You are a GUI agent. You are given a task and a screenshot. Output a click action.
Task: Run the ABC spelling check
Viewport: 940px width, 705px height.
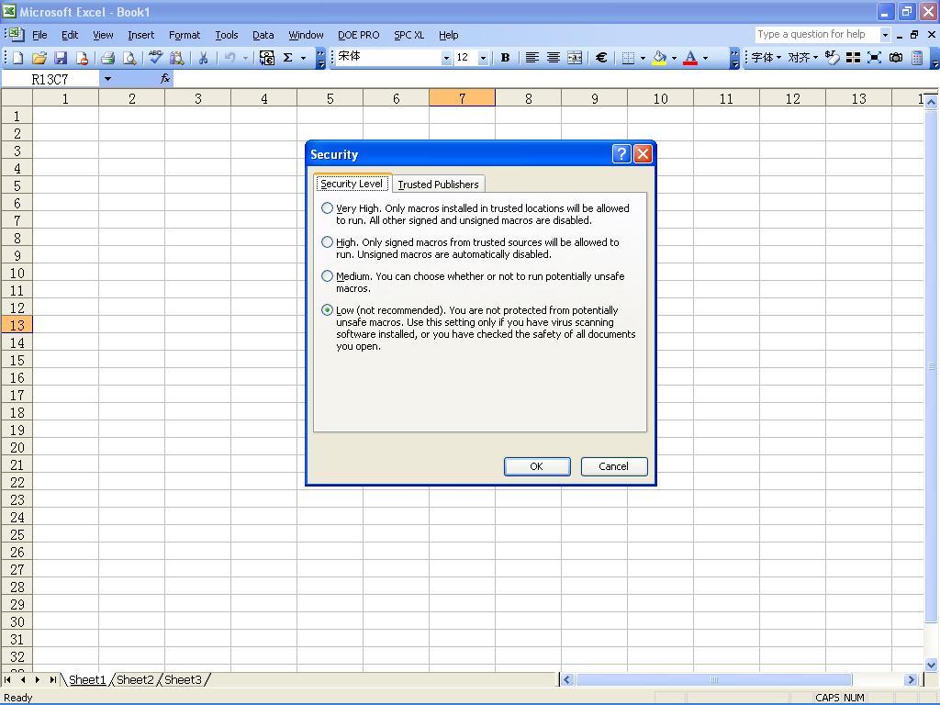[x=155, y=58]
